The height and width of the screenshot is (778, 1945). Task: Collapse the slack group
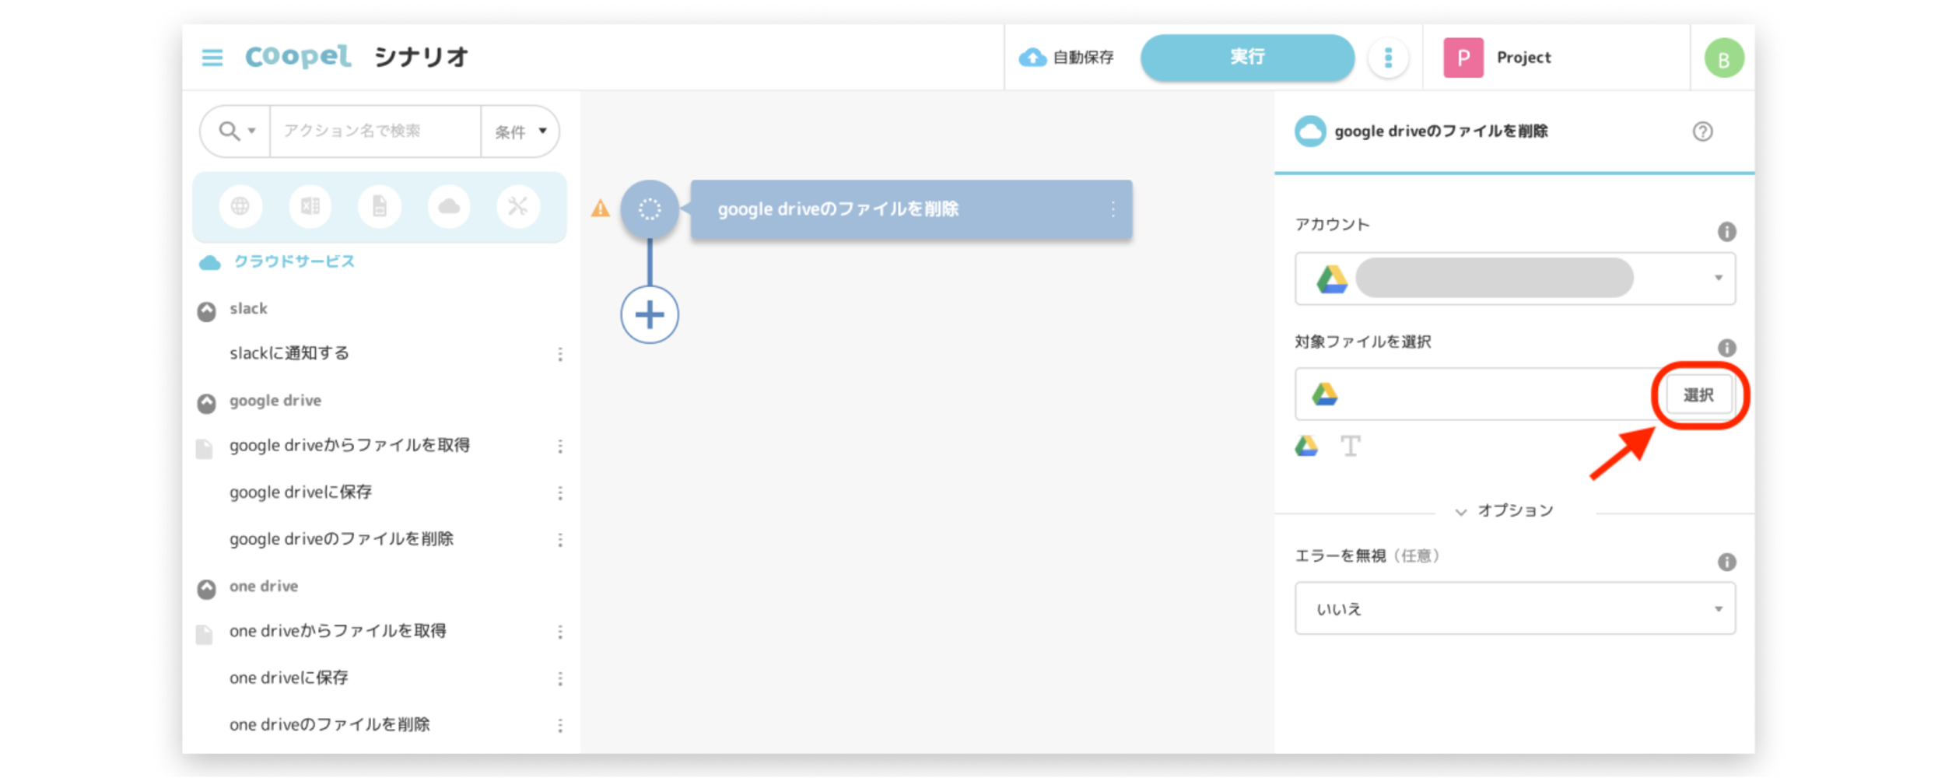pos(206,311)
